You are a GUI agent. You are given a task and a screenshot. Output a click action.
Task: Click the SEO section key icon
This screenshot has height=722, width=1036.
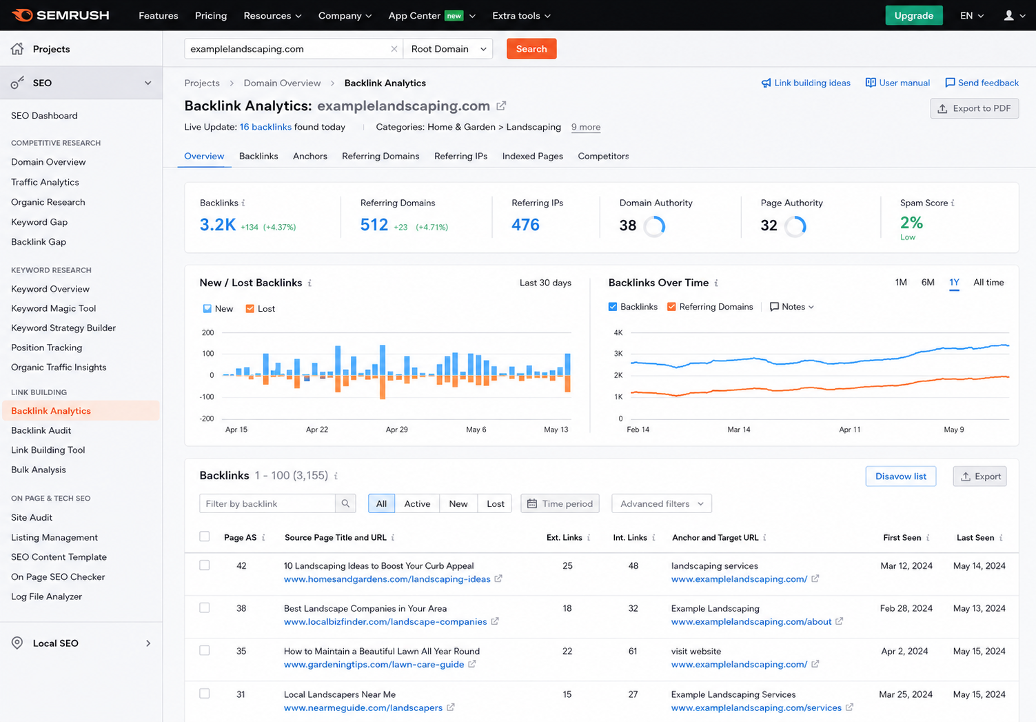coord(17,83)
